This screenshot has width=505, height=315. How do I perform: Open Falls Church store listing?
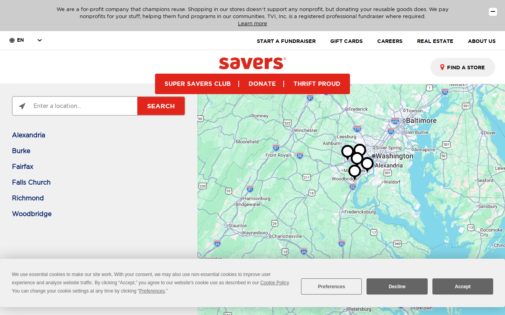coord(31,182)
